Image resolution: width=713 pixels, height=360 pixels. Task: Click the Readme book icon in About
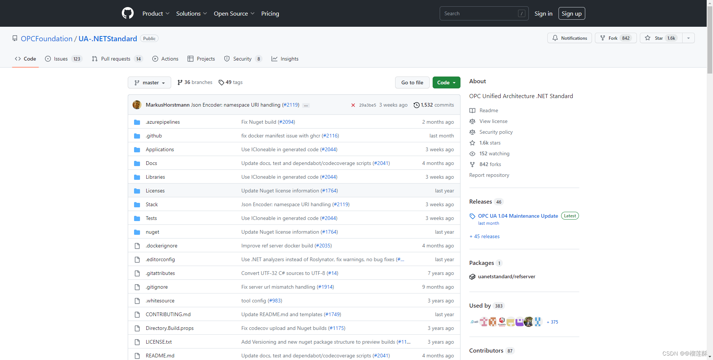472,111
